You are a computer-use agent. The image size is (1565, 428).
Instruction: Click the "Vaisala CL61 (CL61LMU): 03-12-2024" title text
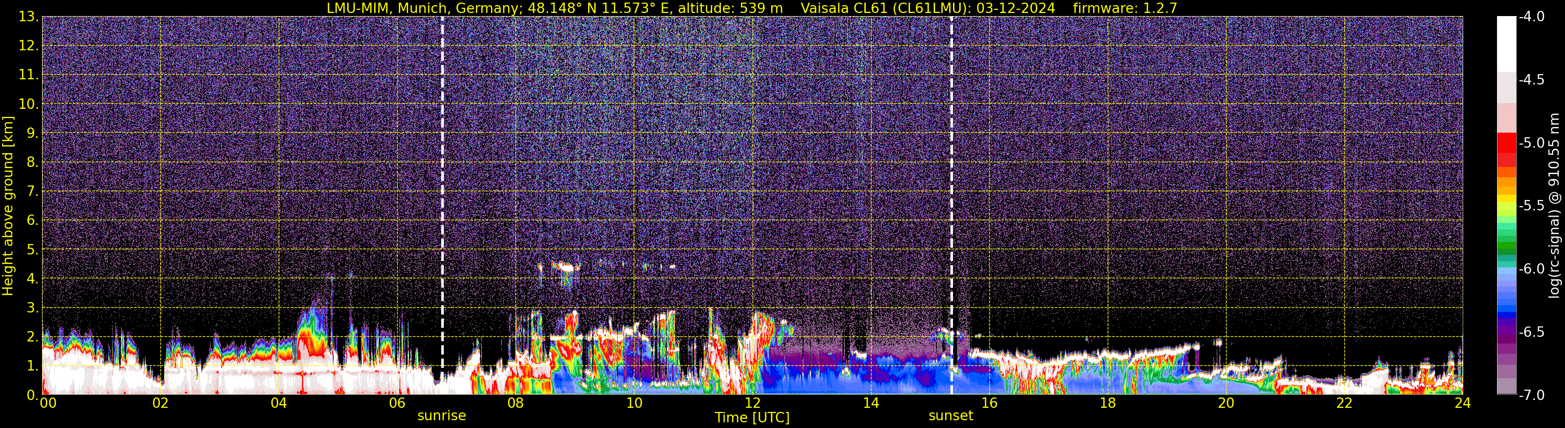tap(928, 8)
